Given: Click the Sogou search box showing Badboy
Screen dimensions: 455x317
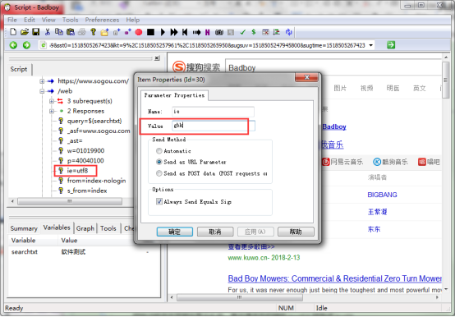Looking at the screenshot, I should pos(333,68).
